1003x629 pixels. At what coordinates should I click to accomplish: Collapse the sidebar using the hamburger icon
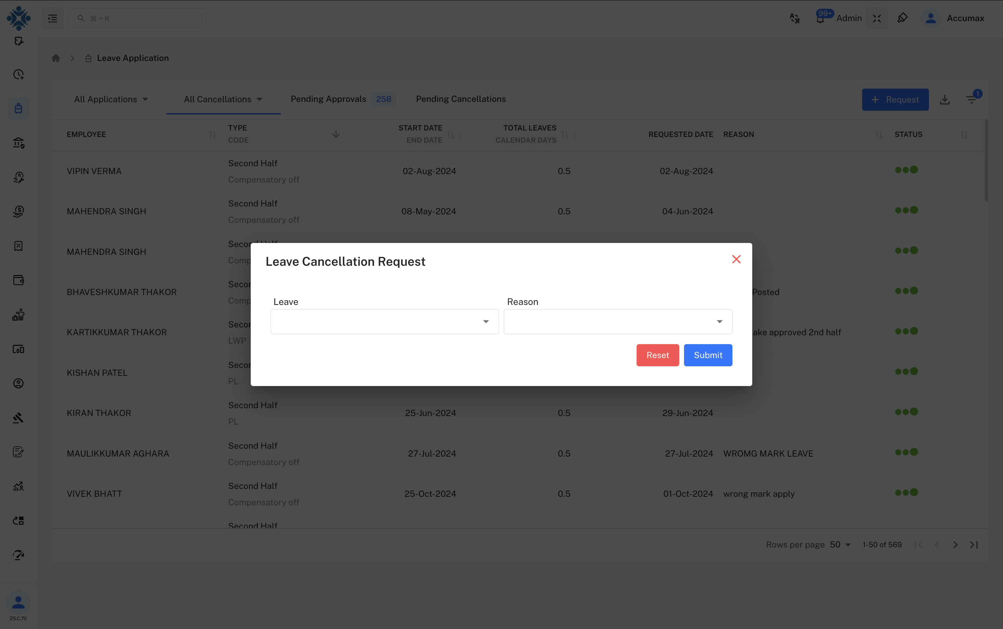53,18
